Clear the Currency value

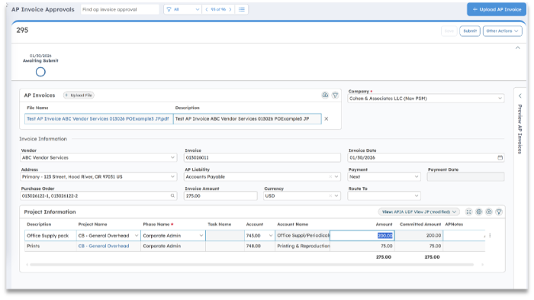pyautogui.click(x=330, y=195)
